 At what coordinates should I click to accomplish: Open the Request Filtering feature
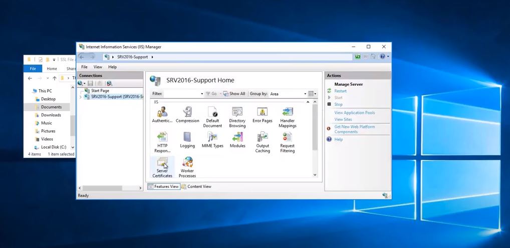288,142
